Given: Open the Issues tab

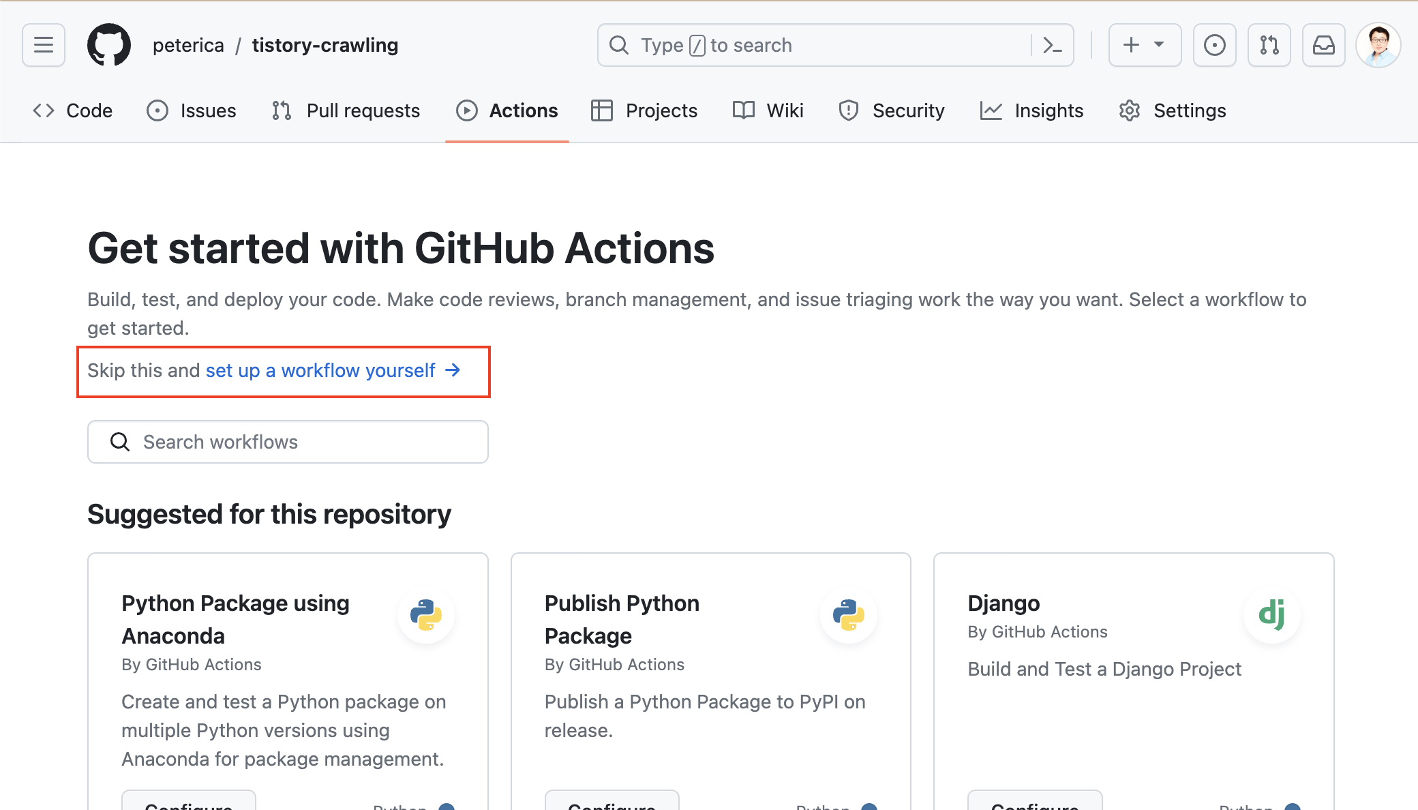Looking at the screenshot, I should pos(192,110).
